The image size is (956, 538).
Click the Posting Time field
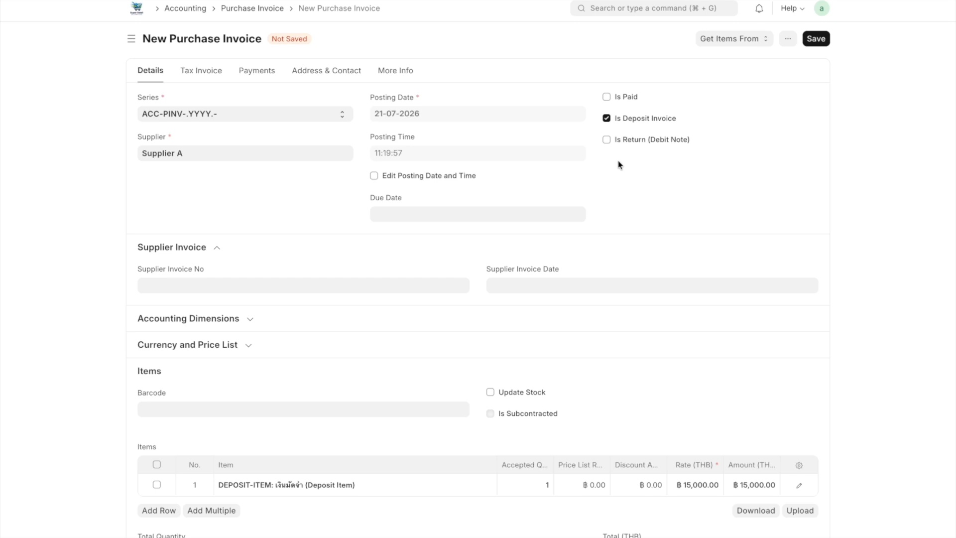(478, 153)
